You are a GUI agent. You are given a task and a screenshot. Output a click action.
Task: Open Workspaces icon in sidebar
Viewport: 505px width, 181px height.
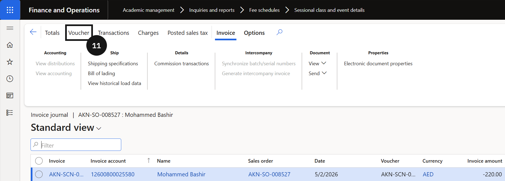[10, 96]
